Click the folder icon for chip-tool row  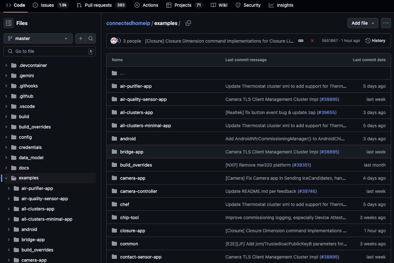[x=114, y=218]
